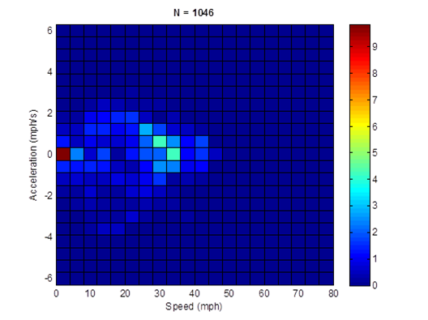
Task: Click the cyan band of the colorbar near 3.5
Action: click(x=360, y=192)
